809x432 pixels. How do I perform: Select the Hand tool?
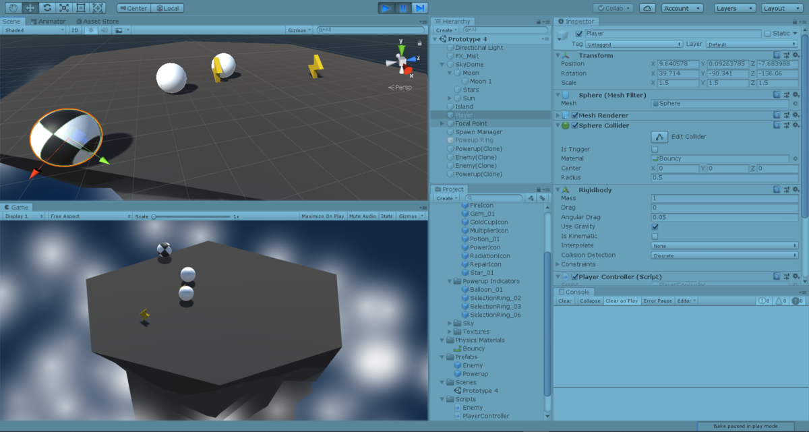tap(13, 8)
